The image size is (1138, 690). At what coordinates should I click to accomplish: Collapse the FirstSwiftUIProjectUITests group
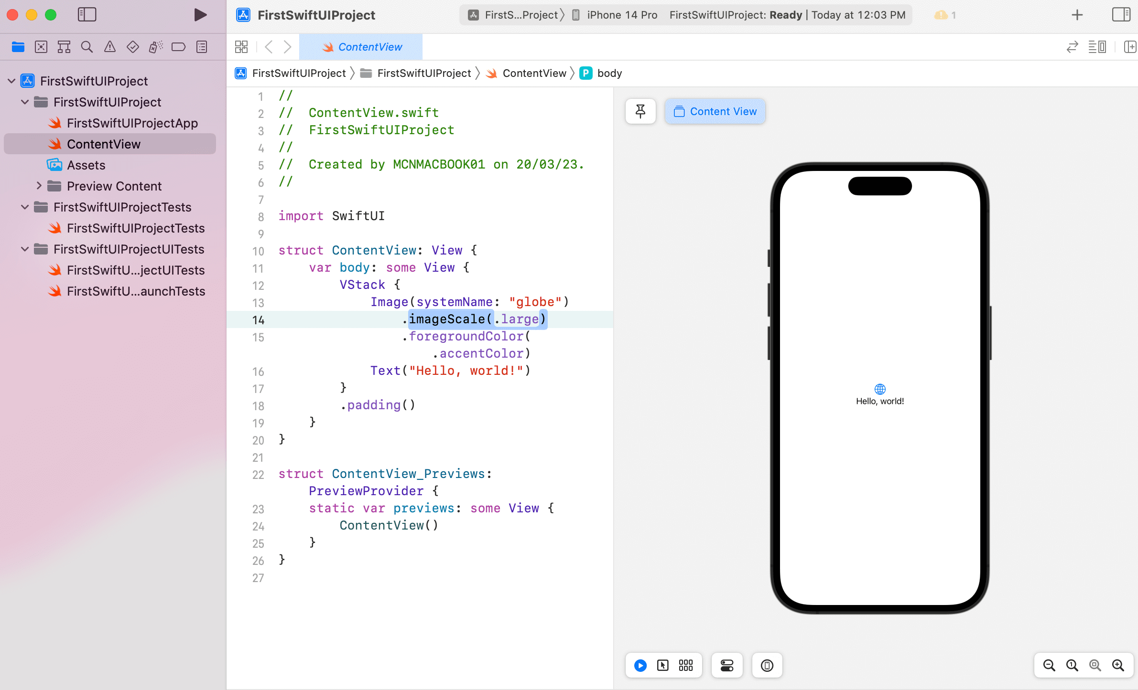point(25,249)
